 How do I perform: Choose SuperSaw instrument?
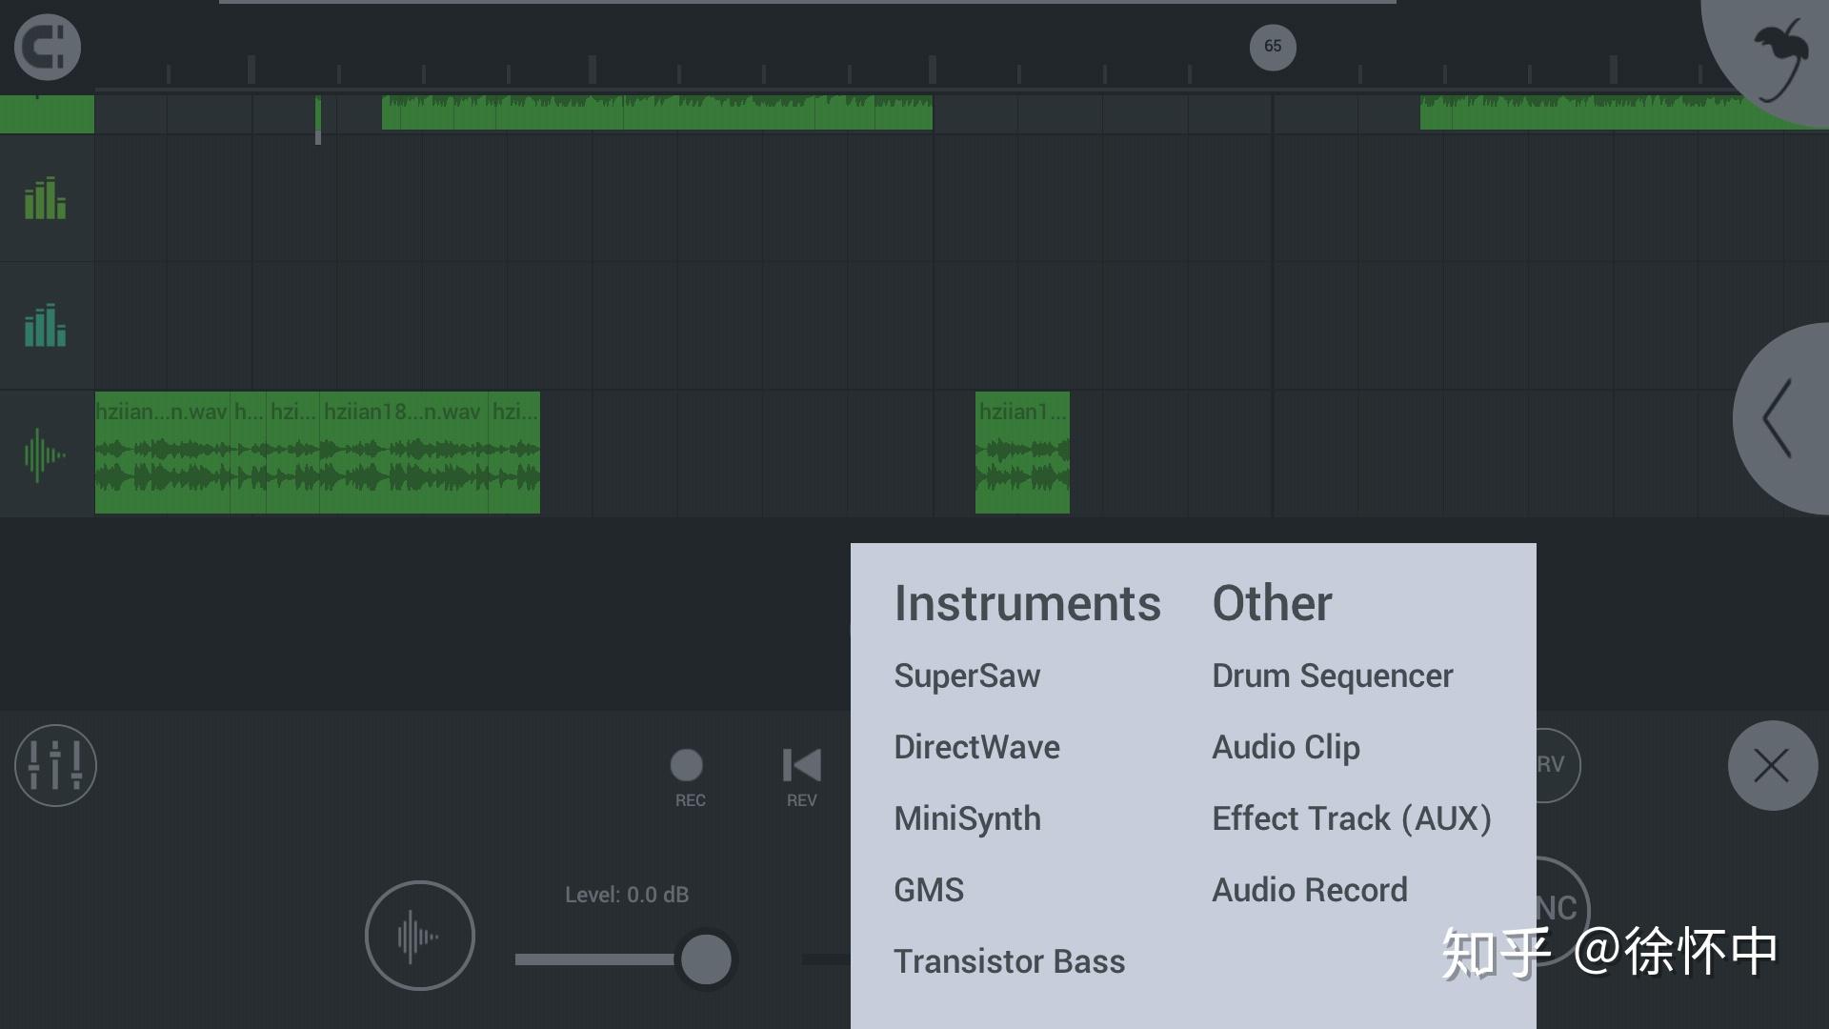click(967, 676)
